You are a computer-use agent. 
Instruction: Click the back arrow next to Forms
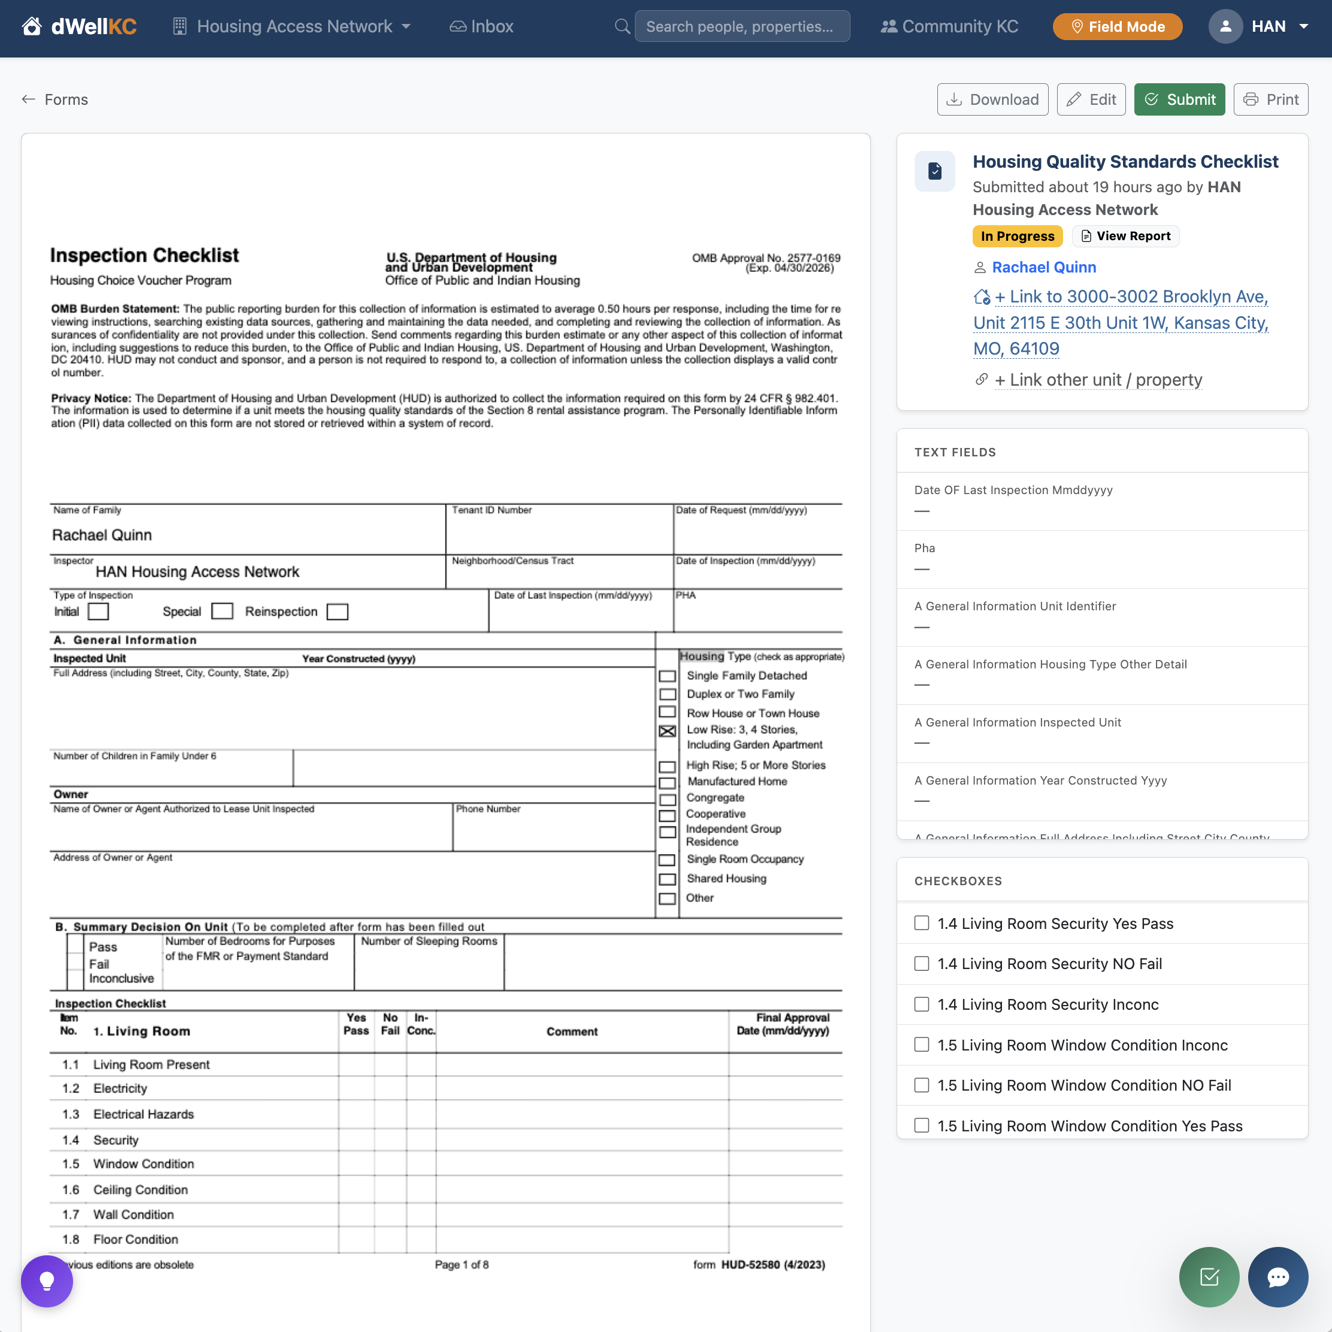click(x=28, y=99)
